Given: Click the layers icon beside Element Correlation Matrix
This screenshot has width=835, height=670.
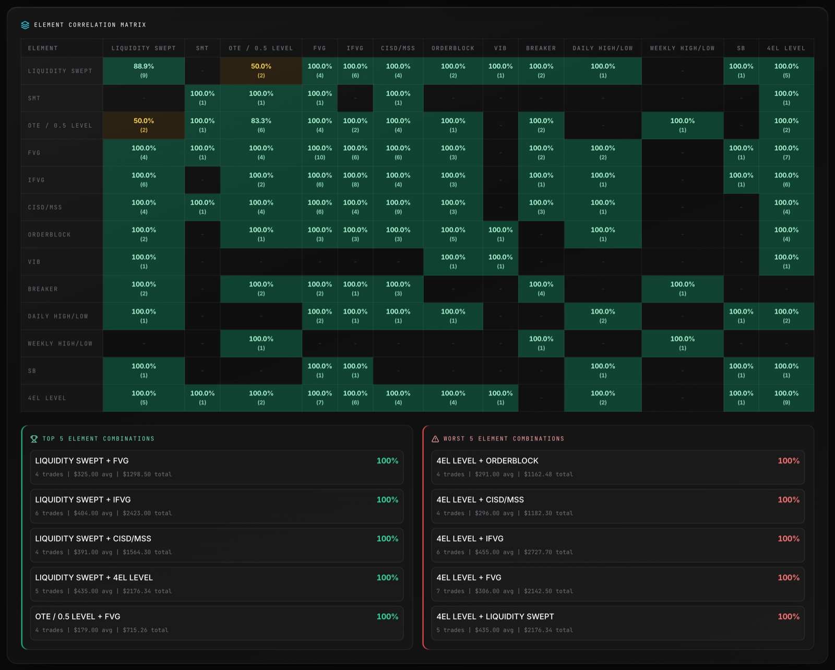Looking at the screenshot, I should [x=25, y=25].
